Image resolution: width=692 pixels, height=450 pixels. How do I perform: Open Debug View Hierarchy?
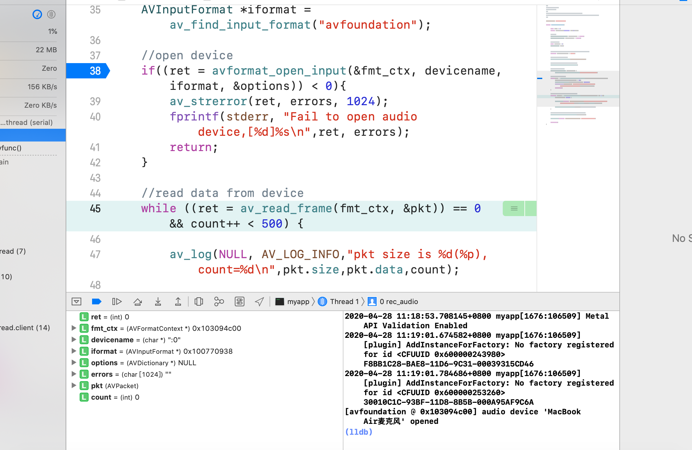point(199,301)
